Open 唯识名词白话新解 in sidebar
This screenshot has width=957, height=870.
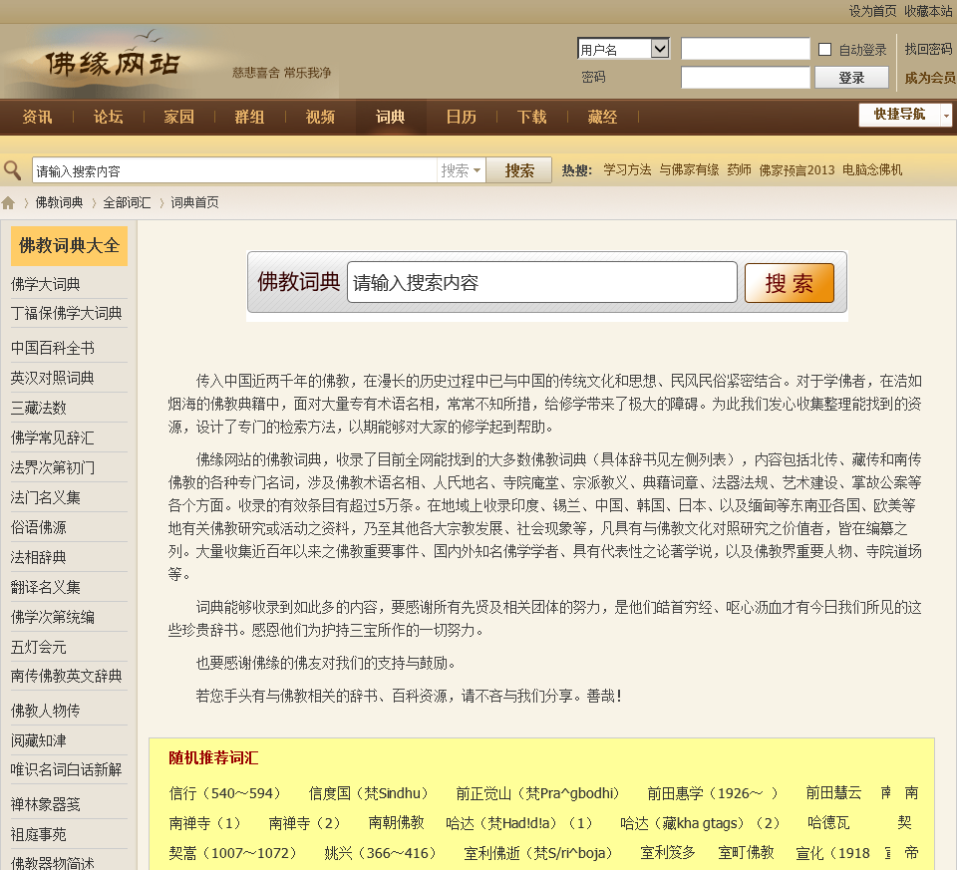[67, 770]
